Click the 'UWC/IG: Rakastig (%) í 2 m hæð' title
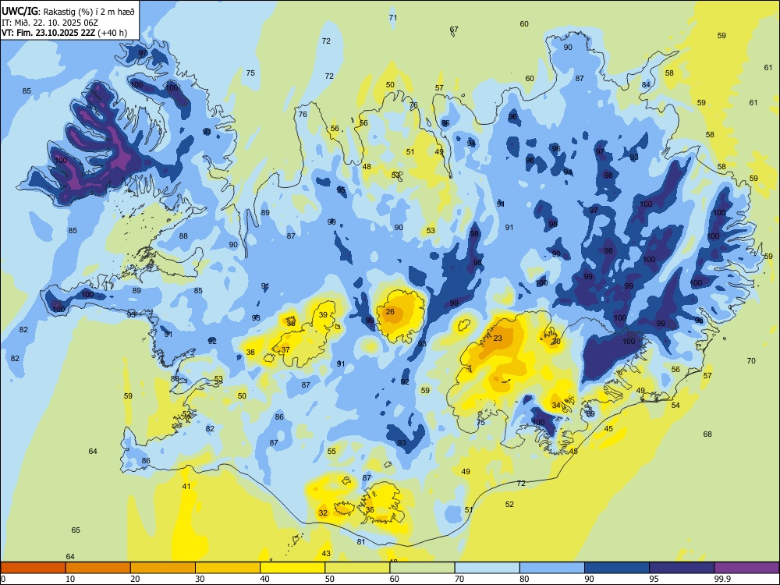Screen dimensions: 780x585 coord(68,11)
